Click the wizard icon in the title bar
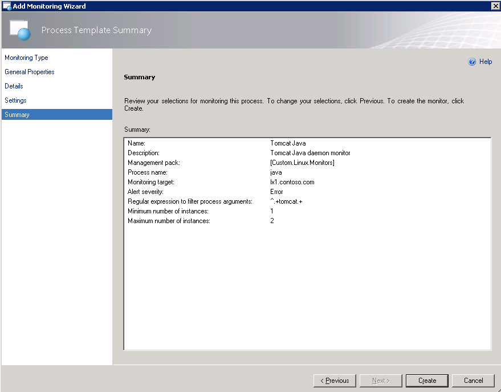 click(x=6, y=6)
